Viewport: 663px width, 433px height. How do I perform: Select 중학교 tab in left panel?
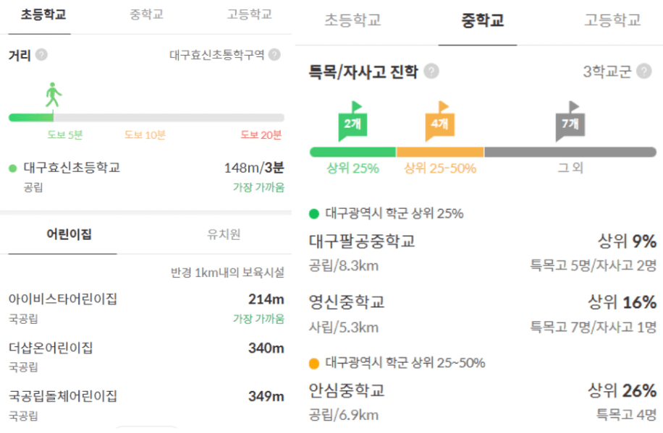(146, 15)
